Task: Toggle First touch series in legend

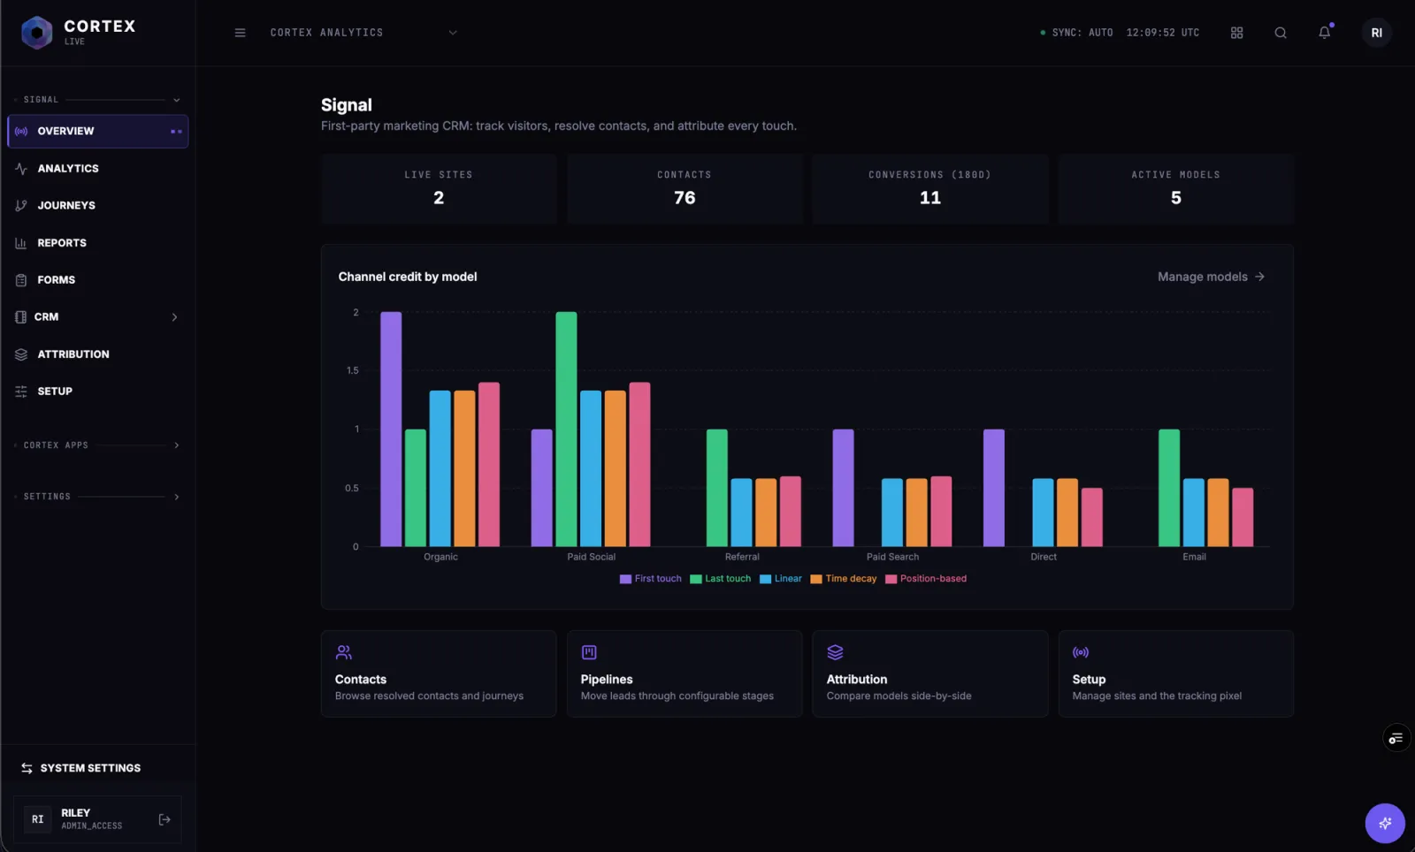Action: (651, 579)
